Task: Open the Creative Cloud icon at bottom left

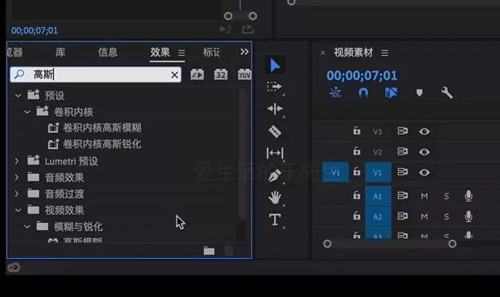Action: tap(14, 268)
